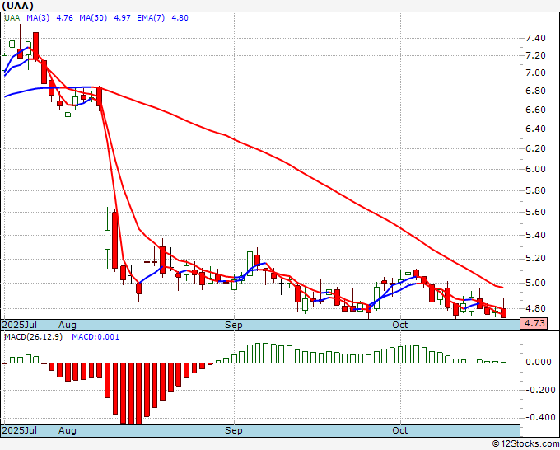Click 2025Jul on MACD date axis
560x450 pixels.
pyautogui.click(x=20, y=430)
